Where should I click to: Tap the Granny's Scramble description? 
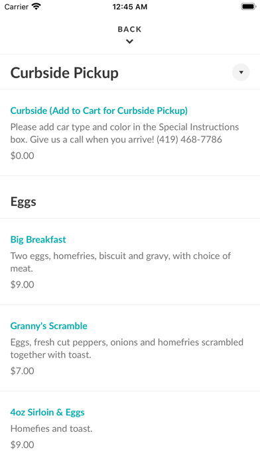tap(127, 348)
